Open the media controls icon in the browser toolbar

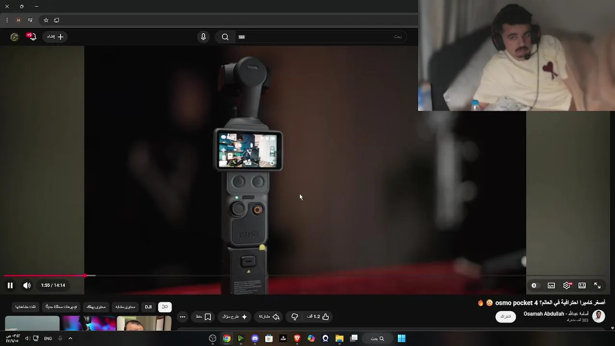[30, 20]
